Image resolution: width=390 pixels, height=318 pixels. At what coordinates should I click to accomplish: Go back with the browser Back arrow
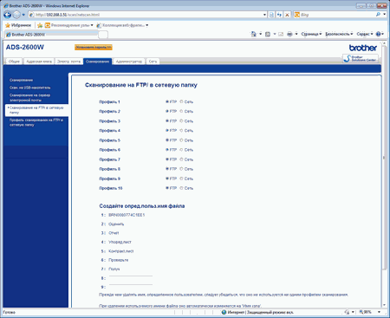pos(8,15)
